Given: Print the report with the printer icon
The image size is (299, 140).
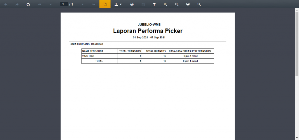Looking at the screenshot, I should coord(132,4).
